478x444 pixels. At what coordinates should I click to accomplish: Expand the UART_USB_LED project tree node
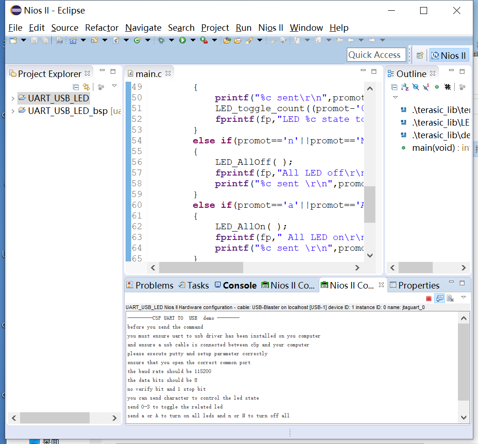click(13, 99)
